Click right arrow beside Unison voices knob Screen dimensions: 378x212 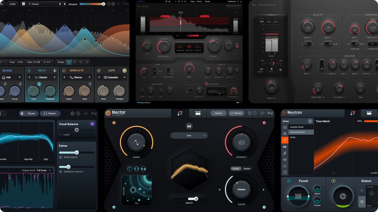tap(264, 190)
